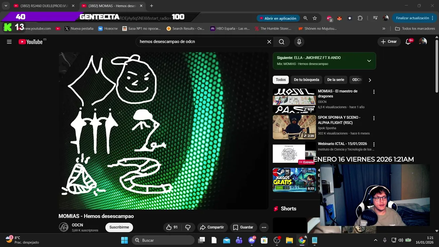Bookmark this page with the star icon
Viewport: 439px width, 247px height.
[315, 18]
